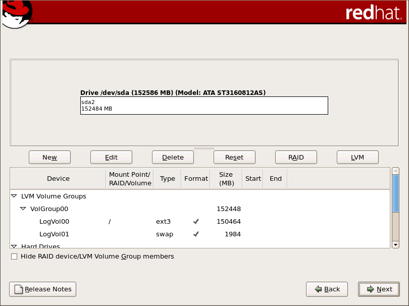
Task: Open the RAID setup dialog
Action: [x=296, y=157]
